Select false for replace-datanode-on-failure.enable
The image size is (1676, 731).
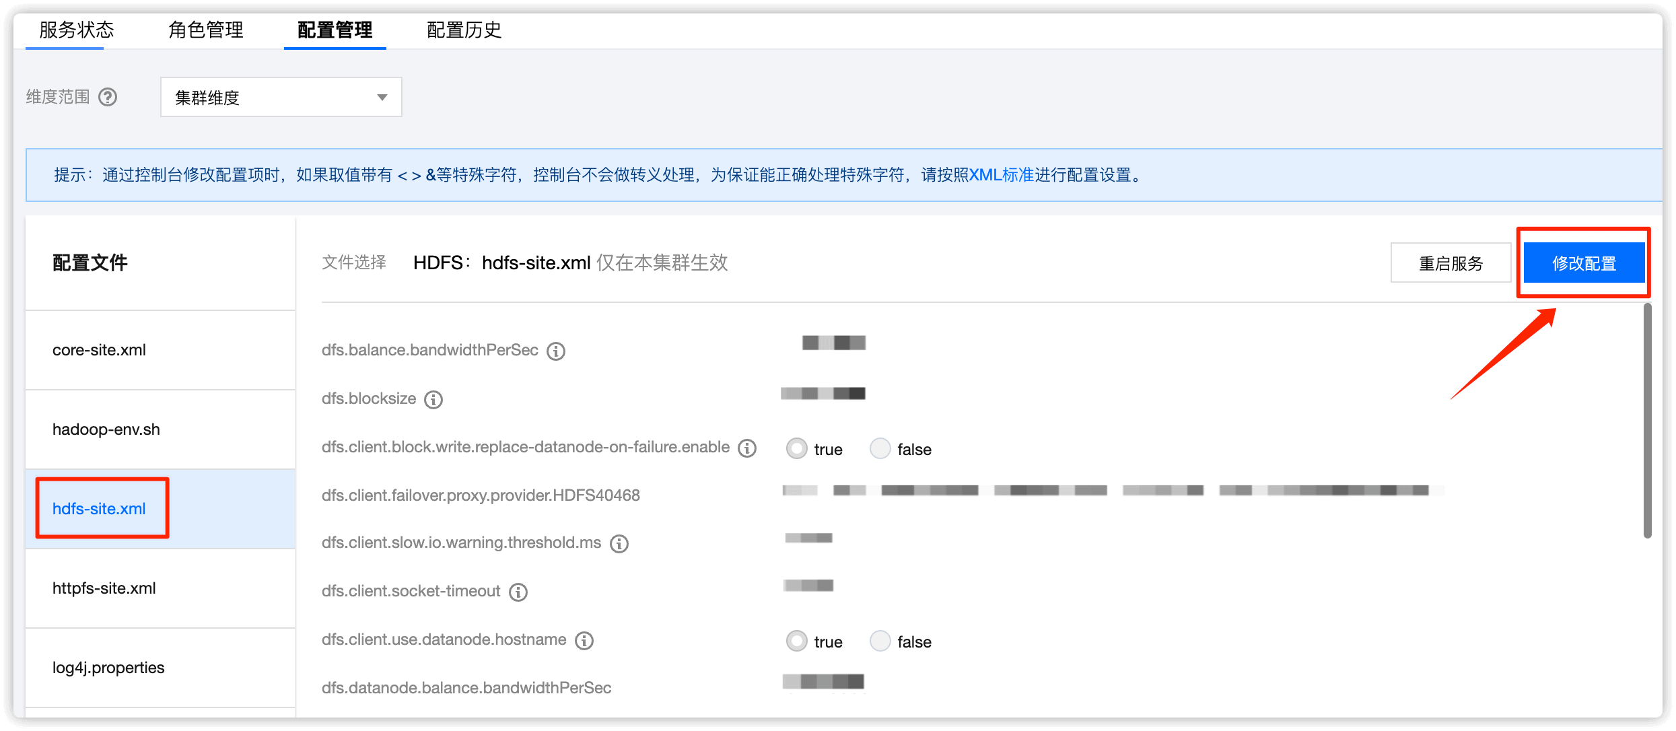[x=880, y=449]
